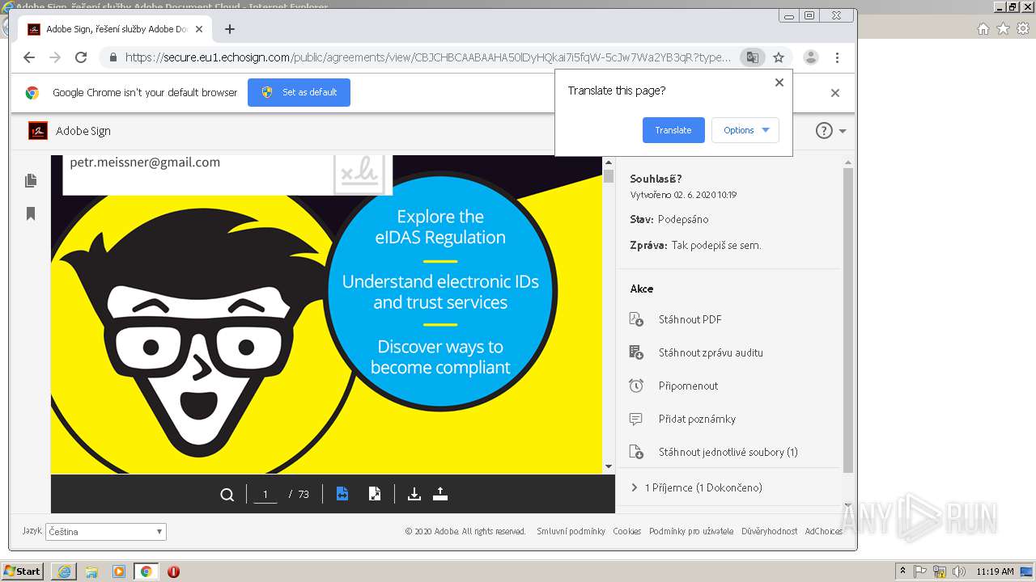This screenshot has height=582, width=1036.
Task: Open Cookies footer link
Action: (626, 531)
